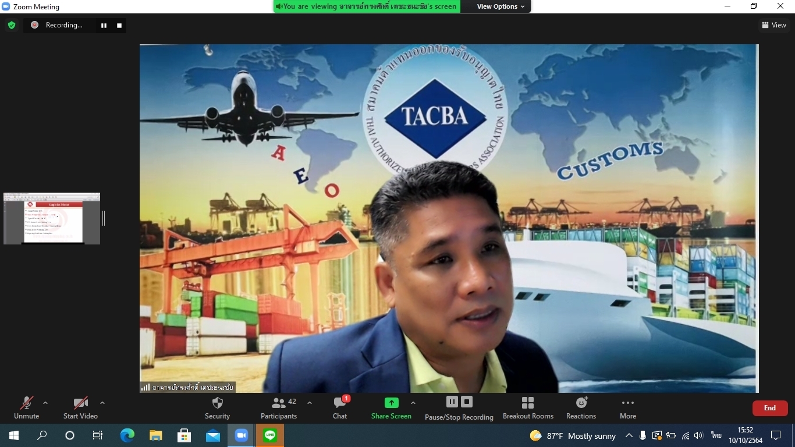Open the Security menu
This screenshot has width=795, height=447.
217,407
